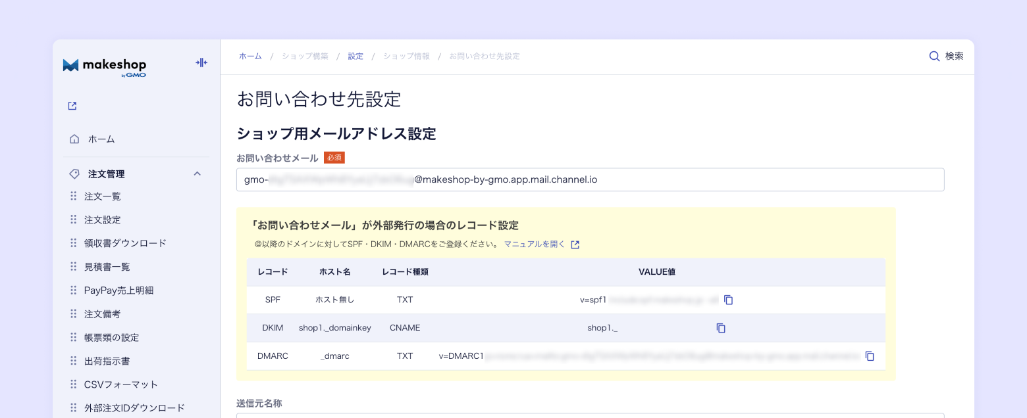
Task: Click the レコード種類 column header
Action: pos(405,271)
